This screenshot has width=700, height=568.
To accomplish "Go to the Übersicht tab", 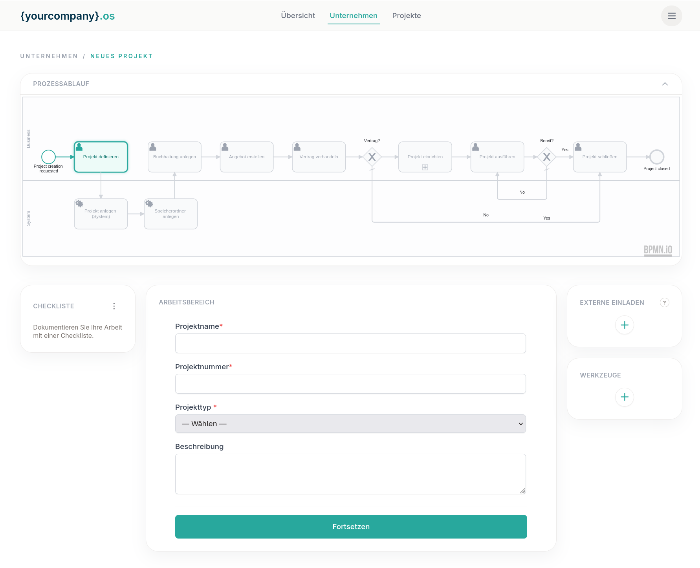I will (x=298, y=16).
